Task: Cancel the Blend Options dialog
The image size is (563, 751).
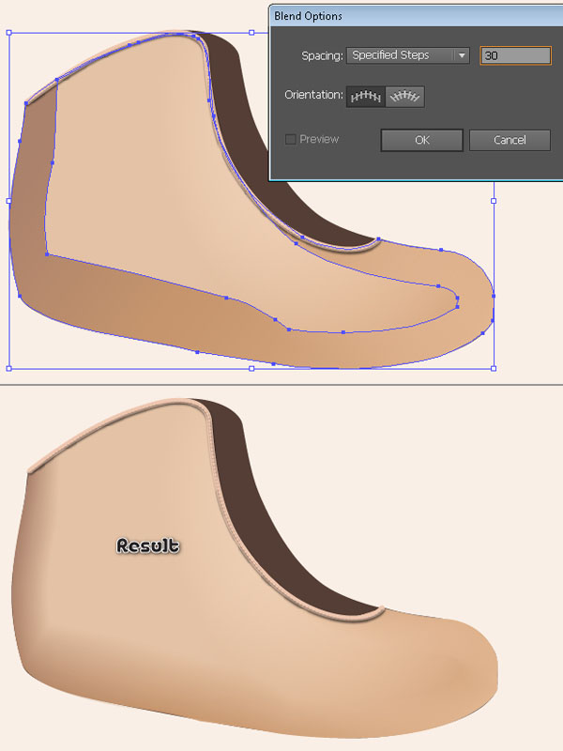Action: point(510,140)
